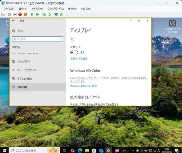Minimize the Settings window in the VM
The height and width of the screenshot is (153, 182).
pyautogui.click(x=131, y=21)
